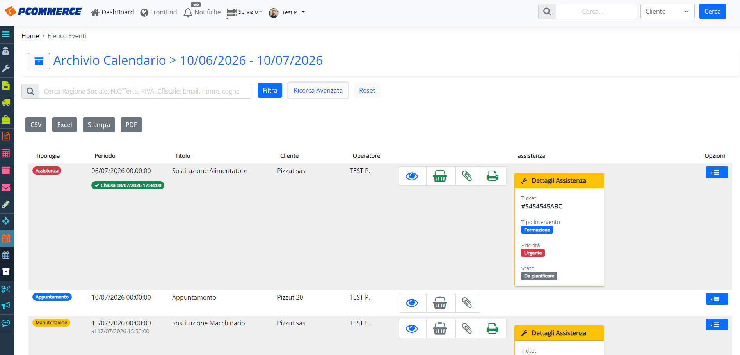Open the green truck shipping sidebar icon
740x355 pixels.
pyautogui.click(x=6, y=102)
